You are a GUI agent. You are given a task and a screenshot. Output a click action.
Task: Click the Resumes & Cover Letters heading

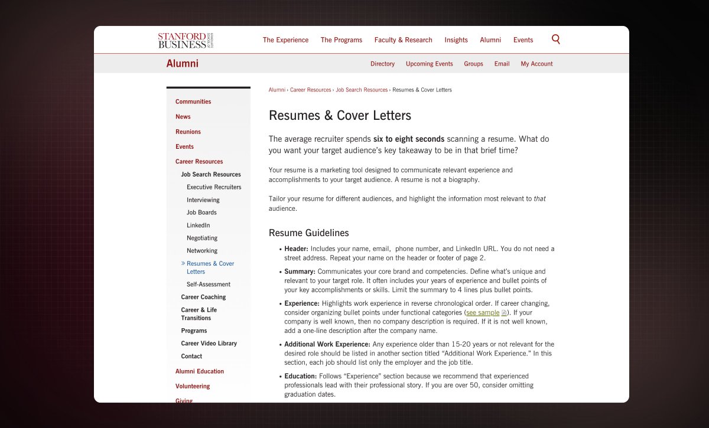340,115
